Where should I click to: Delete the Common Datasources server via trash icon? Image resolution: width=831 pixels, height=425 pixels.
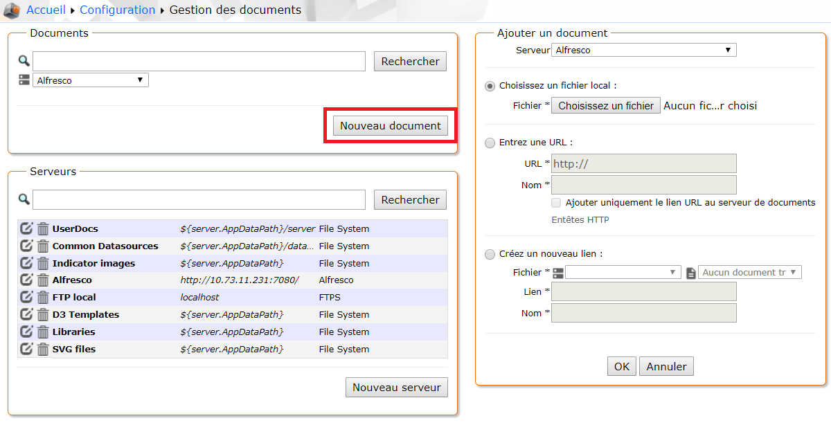(x=43, y=246)
